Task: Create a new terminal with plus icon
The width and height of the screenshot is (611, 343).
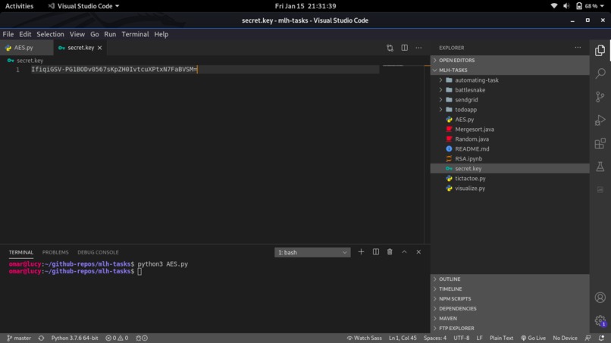Action: [361, 252]
